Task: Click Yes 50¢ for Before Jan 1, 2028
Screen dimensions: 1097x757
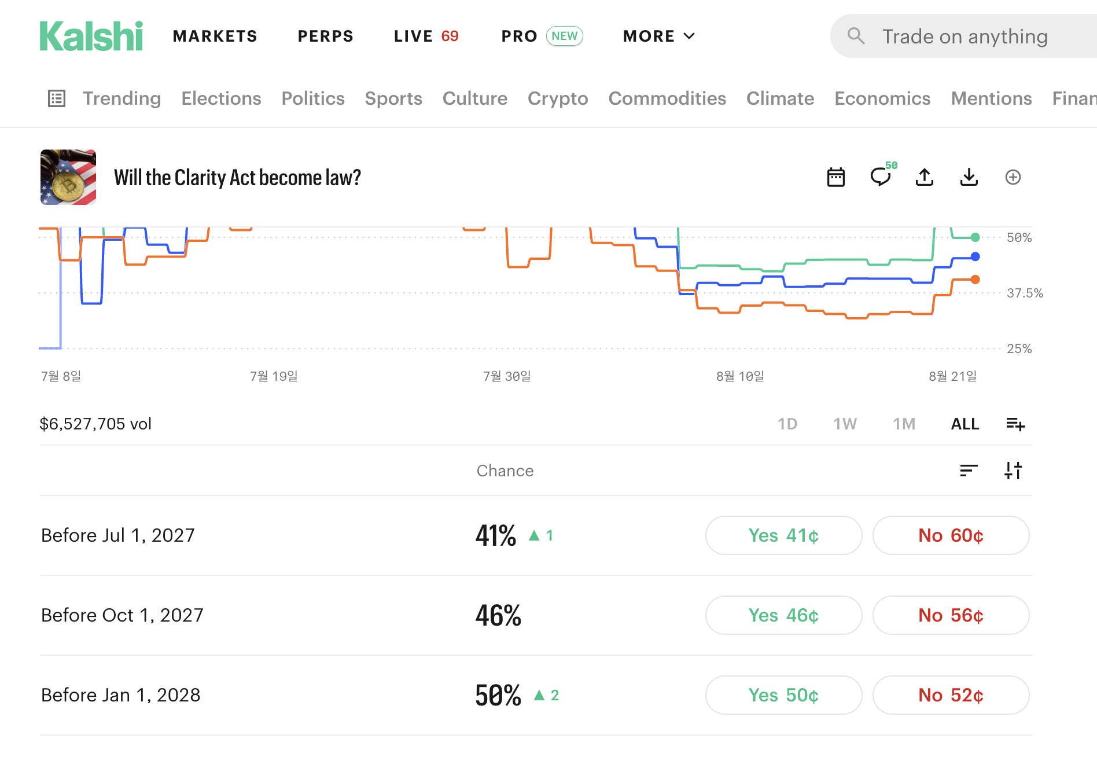Action: pyautogui.click(x=783, y=695)
